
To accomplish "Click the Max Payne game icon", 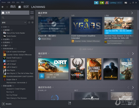I will (x=5, y=70).
